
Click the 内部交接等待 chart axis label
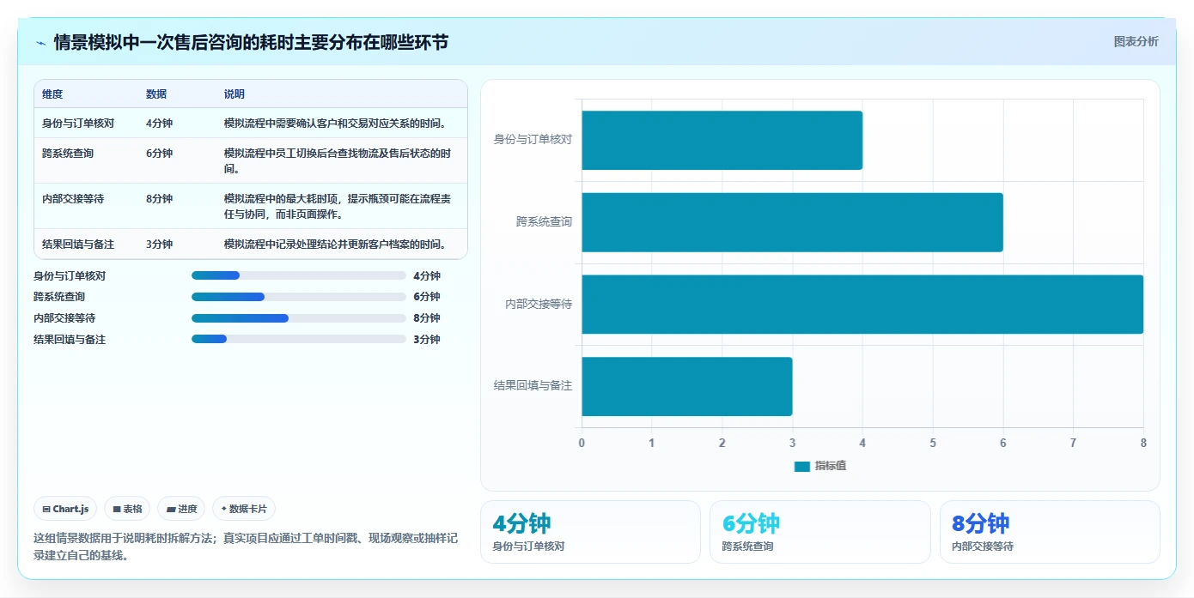[539, 304]
